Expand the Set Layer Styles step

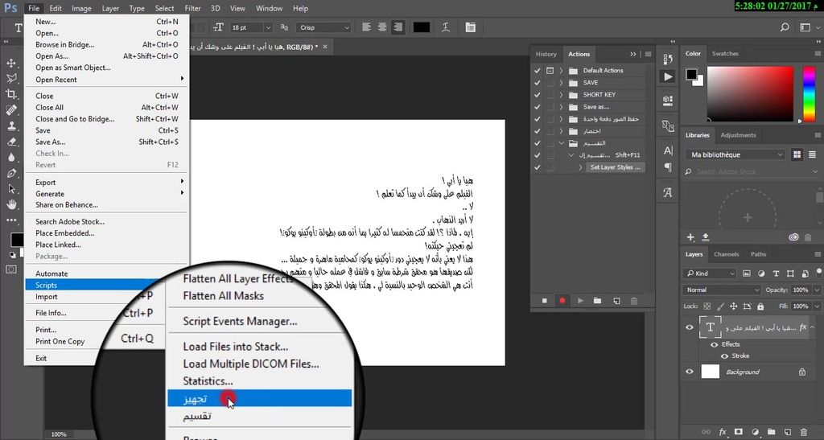[581, 167]
